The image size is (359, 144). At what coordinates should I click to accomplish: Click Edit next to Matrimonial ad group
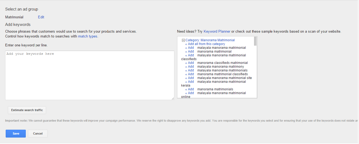pos(41,17)
